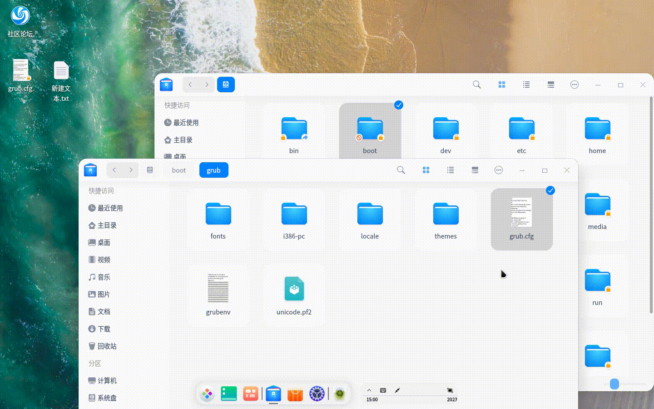Open the app launcher in the dock
Screen dimensions: 654x409
(207, 394)
